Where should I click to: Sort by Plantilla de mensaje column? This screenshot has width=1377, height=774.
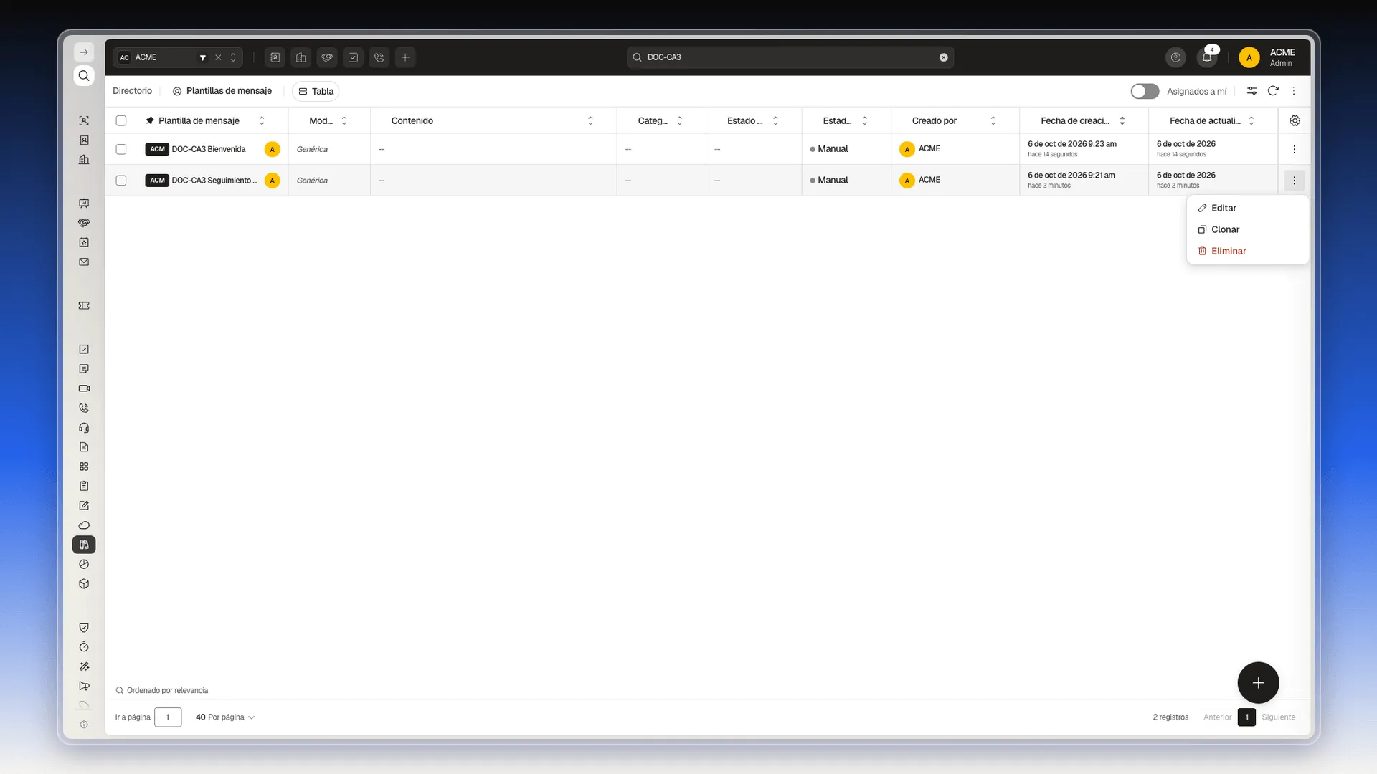(262, 120)
